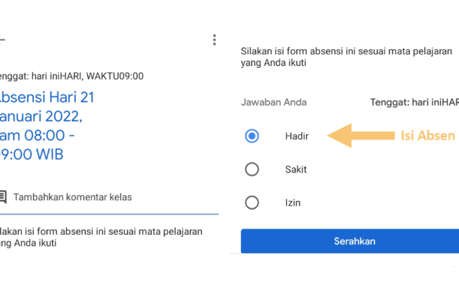Click the orange arrow pointing to Hadir
The width and height of the screenshot is (459, 287).
coord(361,135)
